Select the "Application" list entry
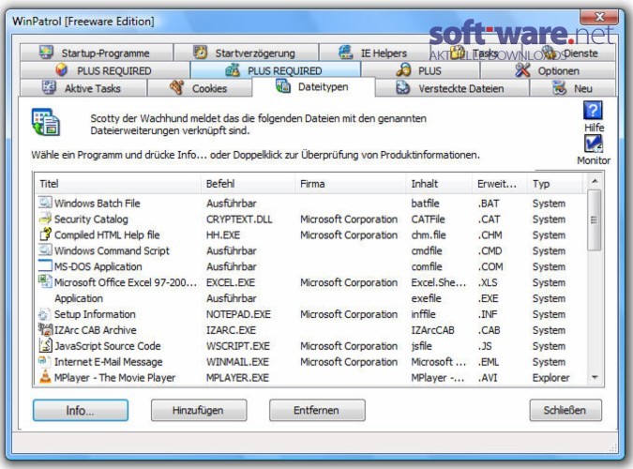The height and width of the screenshot is (469, 633). click(79, 298)
